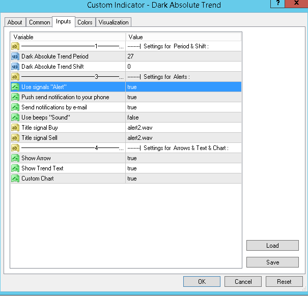Select the Use beeps "Sound" label
Image resolution: width=308 pixels, height=296 pixels.
tap(46, 117)
